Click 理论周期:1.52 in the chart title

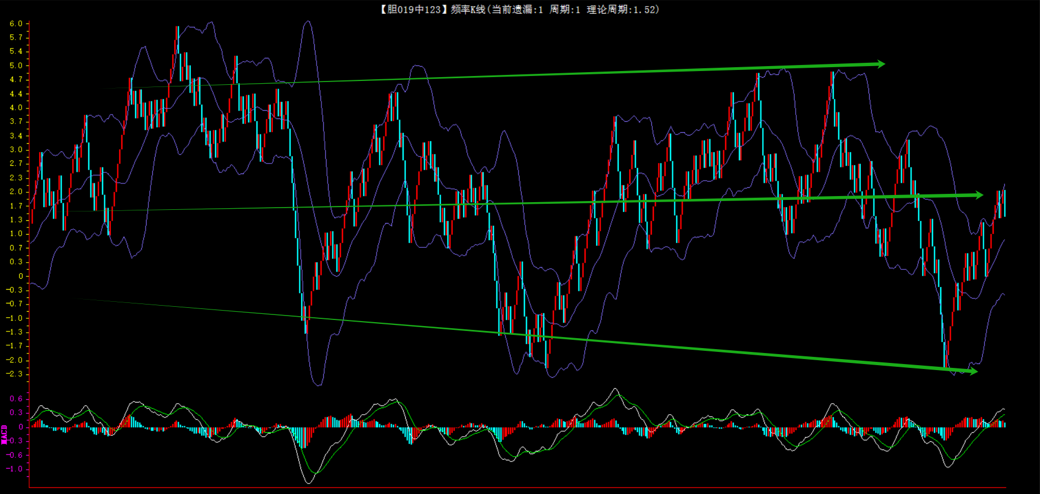pyautogui.click(x=621, y=9)
